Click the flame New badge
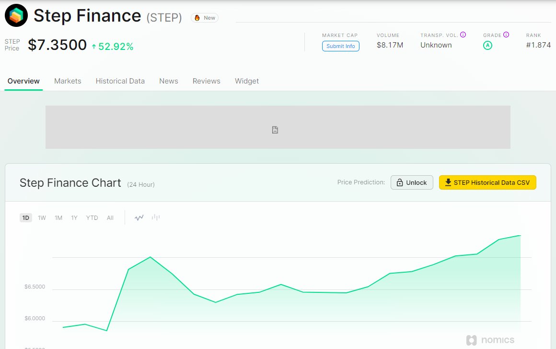Image resolution: width=556 pixels, height=349 pixels. click(x=205, y=18)
